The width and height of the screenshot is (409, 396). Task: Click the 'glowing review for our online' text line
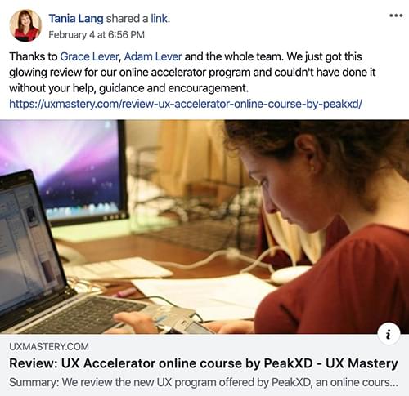[x=192, y=73]
